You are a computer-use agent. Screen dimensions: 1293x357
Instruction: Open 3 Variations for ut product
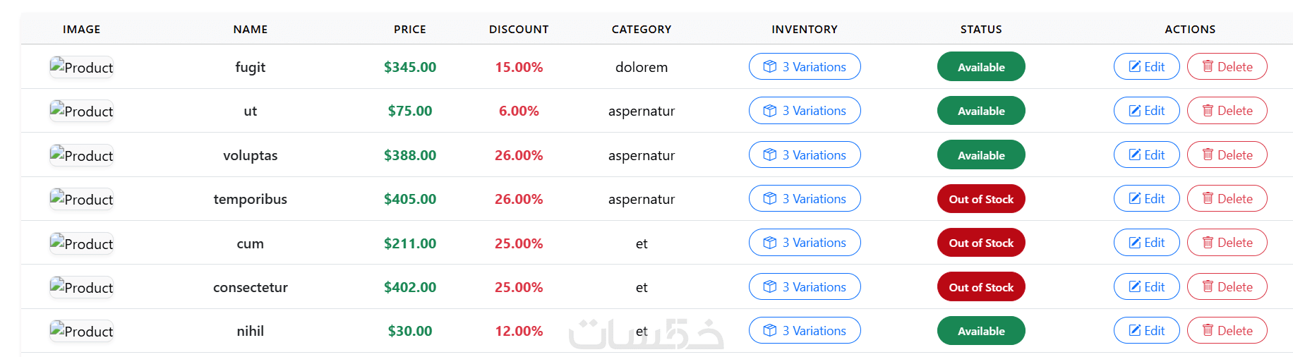pyautogui.click(x=805, y=111)
